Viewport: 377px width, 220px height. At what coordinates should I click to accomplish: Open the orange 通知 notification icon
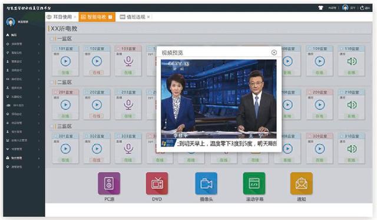[301, 183]
